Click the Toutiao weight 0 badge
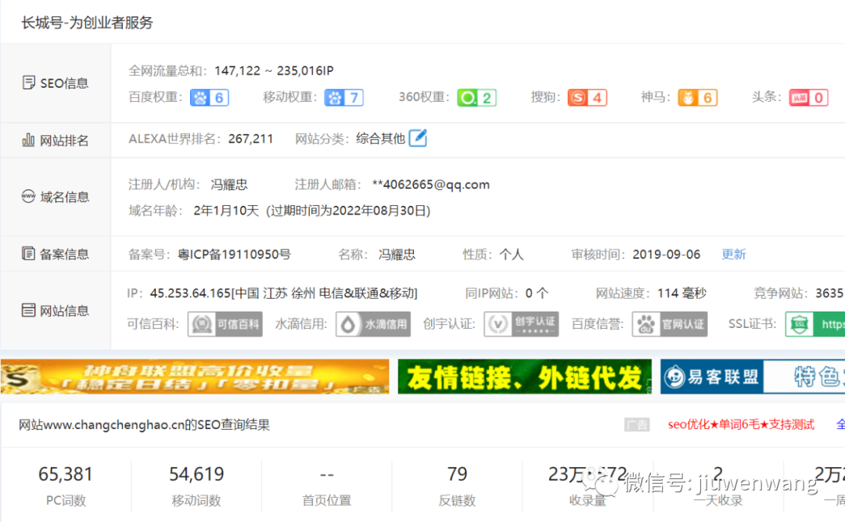 pos(809,98)
